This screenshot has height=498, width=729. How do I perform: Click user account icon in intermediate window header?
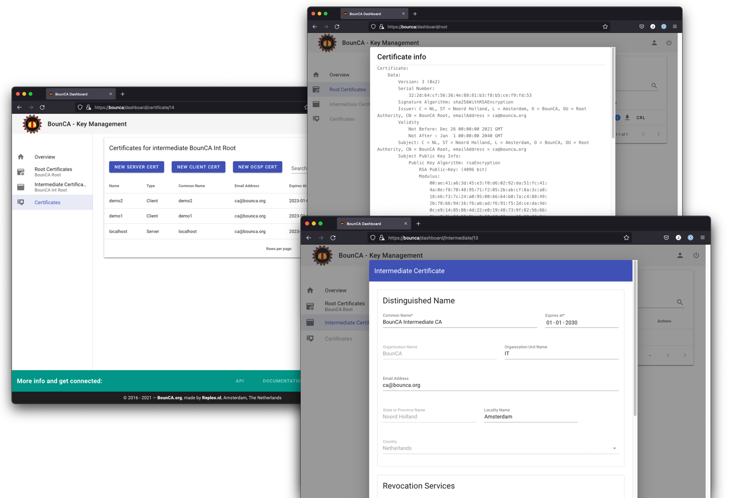680,255
